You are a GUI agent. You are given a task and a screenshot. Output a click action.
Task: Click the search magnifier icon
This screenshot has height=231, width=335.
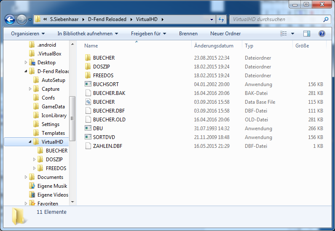[x=326, y=19]
